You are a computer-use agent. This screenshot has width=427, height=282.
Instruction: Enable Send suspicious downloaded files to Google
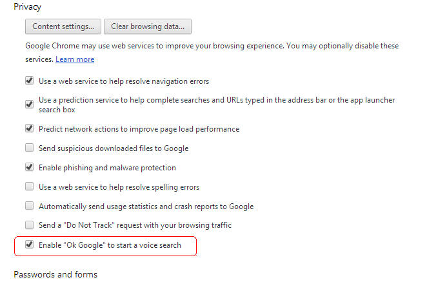[x=30, y=148]
